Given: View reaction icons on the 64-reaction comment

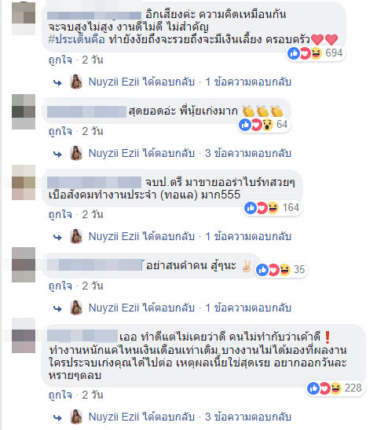Looking at the screenshot, I should coord(256,125).
